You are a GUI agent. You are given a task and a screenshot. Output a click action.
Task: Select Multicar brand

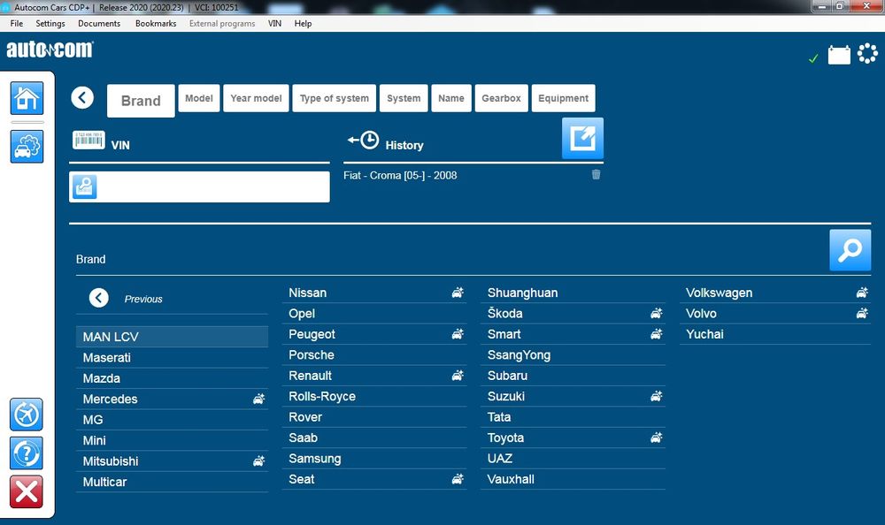click(173, 482)
